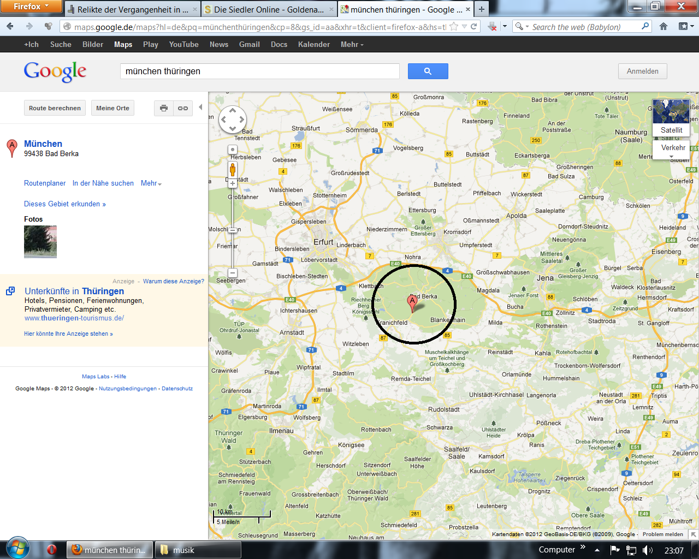Open the musik folder in the taskbar
Image resolution: width=699 pixels, height=559 pixels.
click(x=198, y=550)
